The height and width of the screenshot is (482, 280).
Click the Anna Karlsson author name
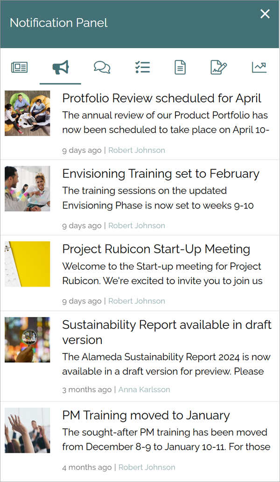pos(144,389)
